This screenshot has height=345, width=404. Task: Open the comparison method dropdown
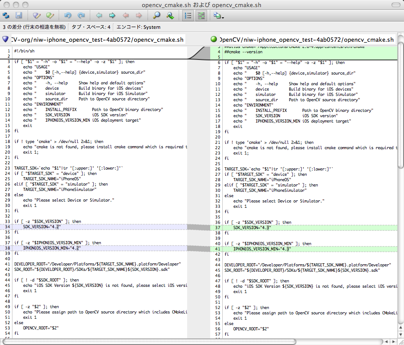pos(219,16)
